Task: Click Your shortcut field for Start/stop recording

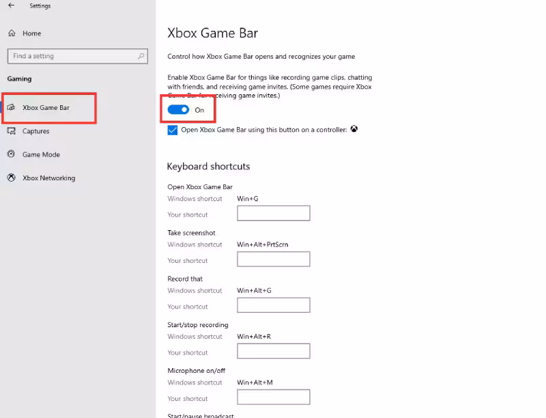Action: coord(274,351)
